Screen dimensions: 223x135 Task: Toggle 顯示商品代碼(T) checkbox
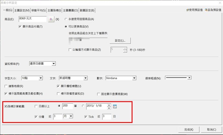pyautogui.click(x=20, y=26)
